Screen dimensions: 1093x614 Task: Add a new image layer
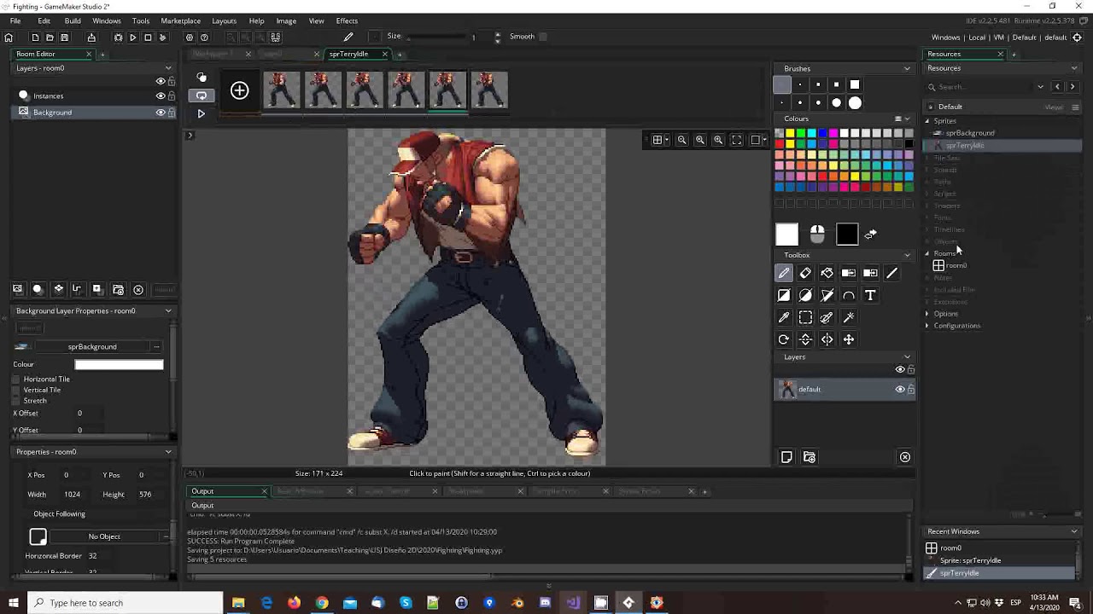tap(786, 457)
